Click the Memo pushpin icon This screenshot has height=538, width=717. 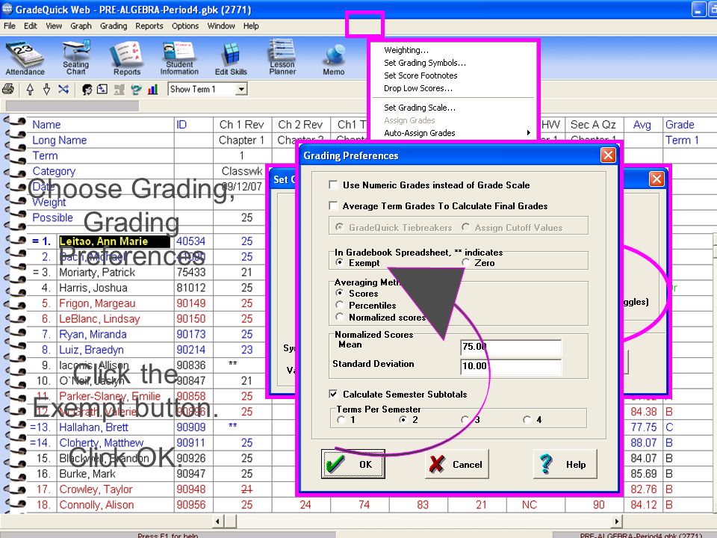[334, 60]
